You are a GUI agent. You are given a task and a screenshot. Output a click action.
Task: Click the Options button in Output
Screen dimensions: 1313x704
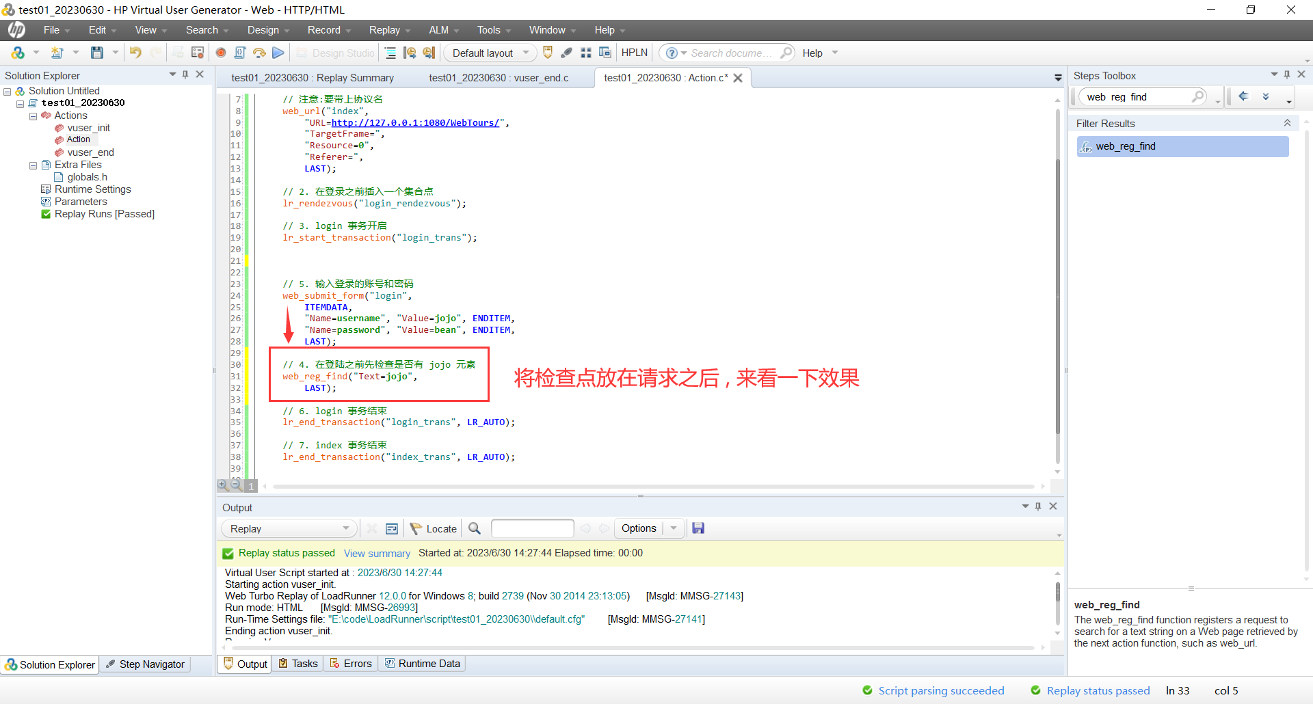coord(639,528)
